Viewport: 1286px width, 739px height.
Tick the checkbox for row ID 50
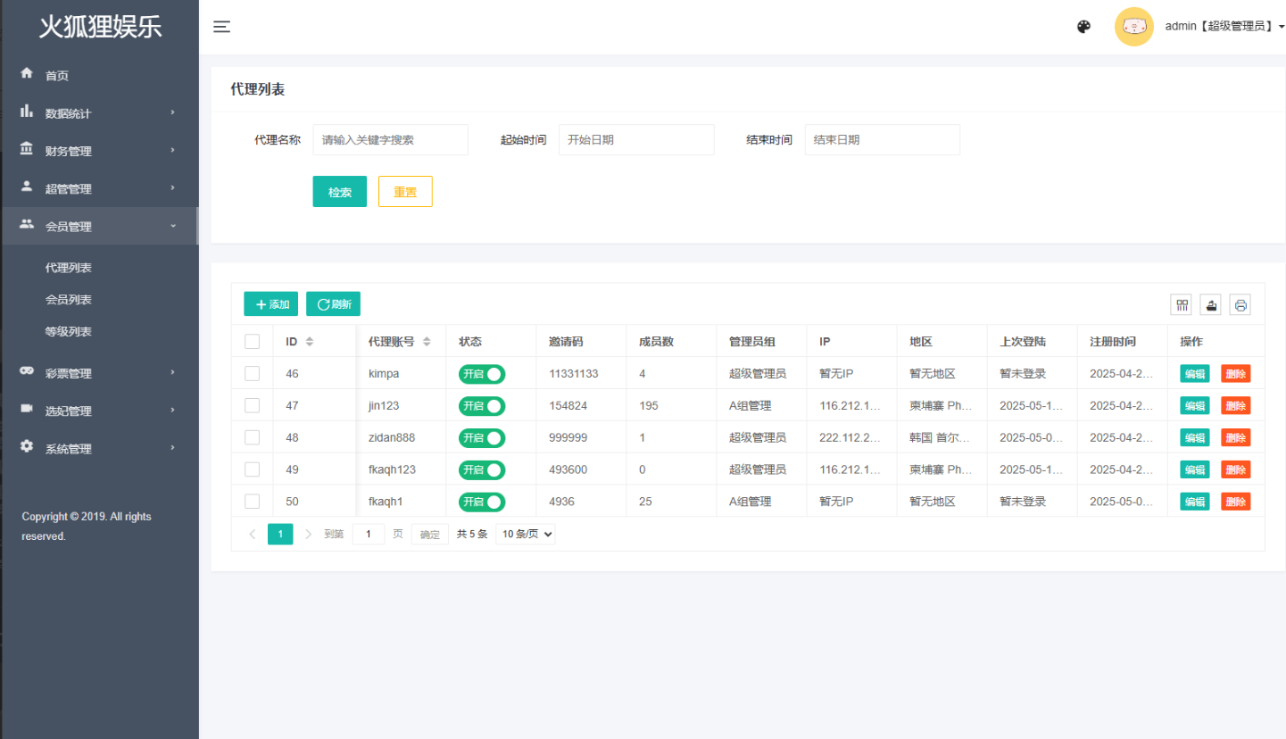[x=252, y=502]
